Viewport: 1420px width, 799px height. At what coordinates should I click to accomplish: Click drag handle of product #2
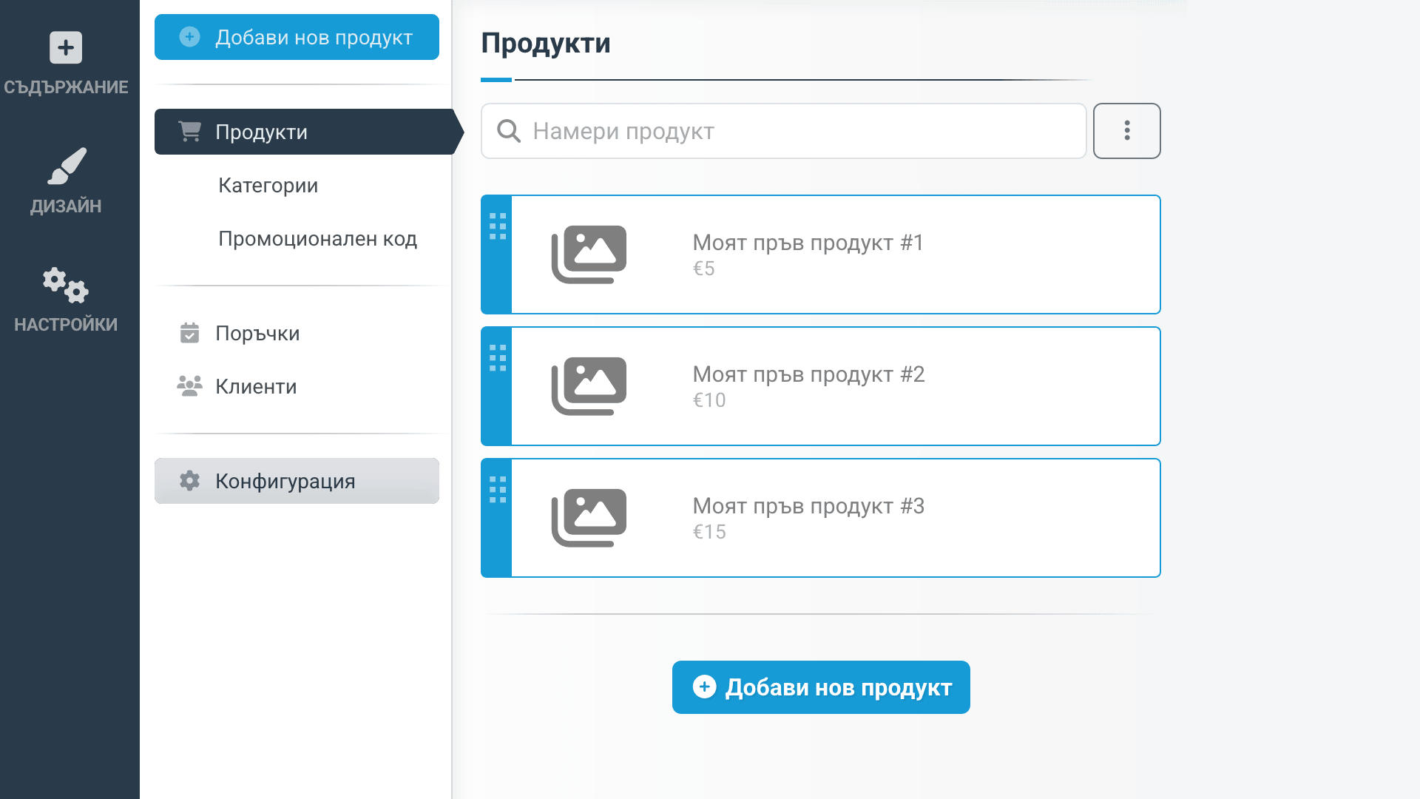[x=498, y=358]
